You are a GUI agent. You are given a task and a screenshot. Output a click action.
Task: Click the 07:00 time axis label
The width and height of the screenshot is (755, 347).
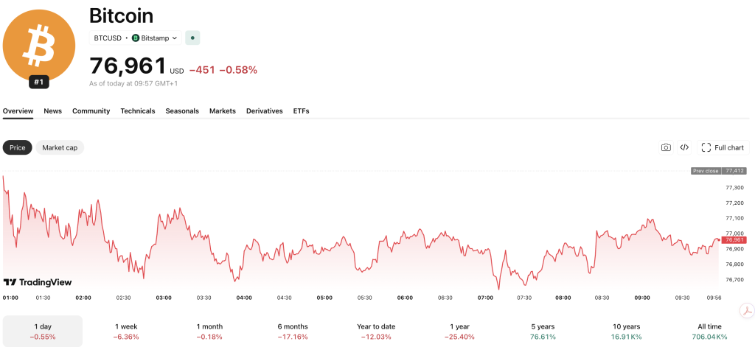tap(485, 298)
